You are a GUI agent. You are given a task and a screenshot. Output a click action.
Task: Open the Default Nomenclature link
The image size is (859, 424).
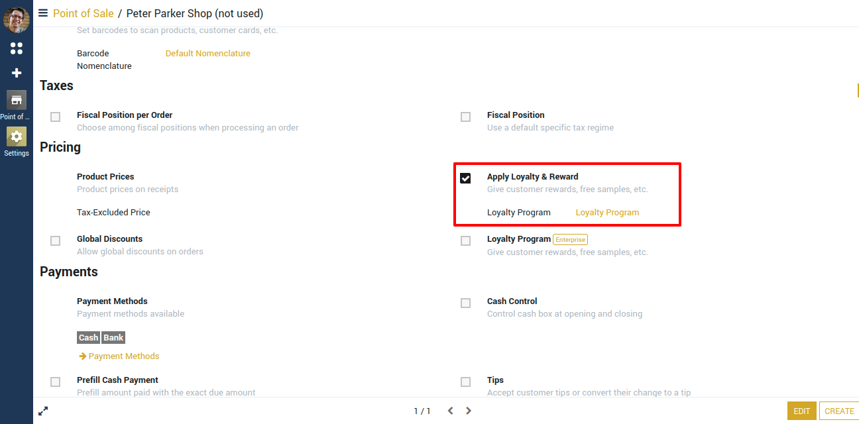207,53
